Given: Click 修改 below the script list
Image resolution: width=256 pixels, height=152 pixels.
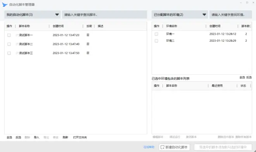Looking at the screenshot, I should point(56,137).
